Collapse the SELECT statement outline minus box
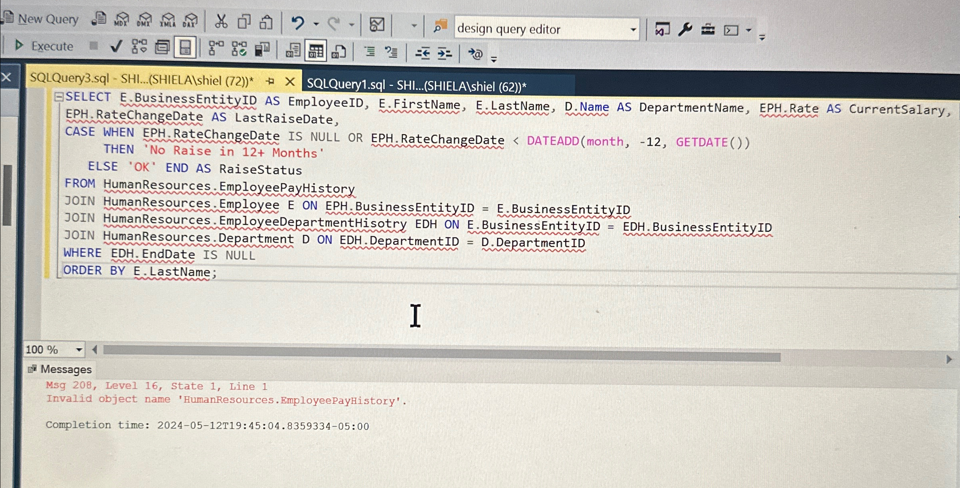The width and height of the screenshot is (960, 488). pos(59,96)
